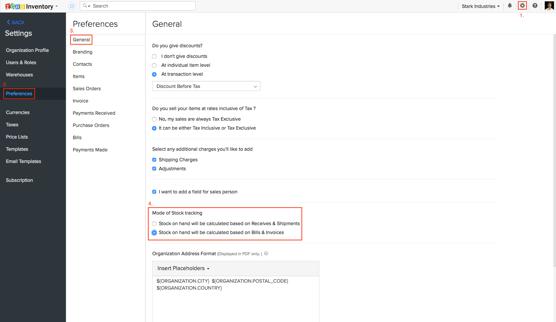This screenshot has height=322, width=556.
Task: Click the recent history clock icon beside search
Action: pyautogui.click(x=72, y=6)
